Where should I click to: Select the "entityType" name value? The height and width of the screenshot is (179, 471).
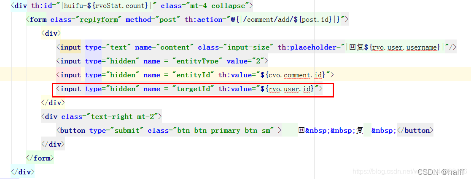click(x=197, y=61)
